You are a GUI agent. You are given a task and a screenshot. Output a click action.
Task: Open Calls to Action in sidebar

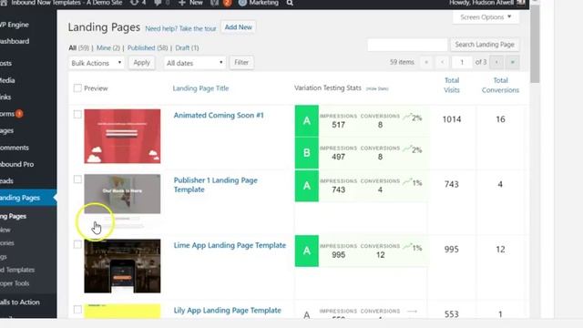point(20,302)
